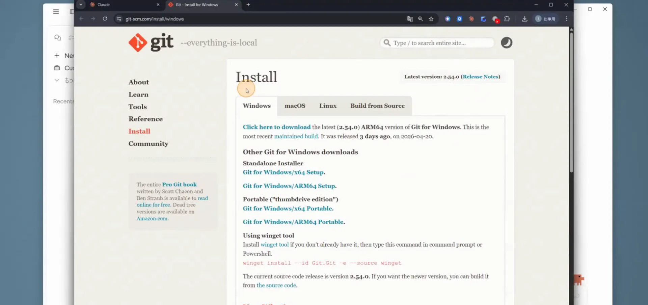Focus the site search input field
The image size is (648, 305).
pyautogui.click(x=437, y=43)
